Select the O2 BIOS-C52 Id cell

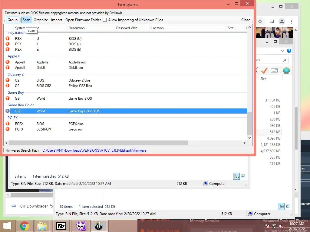click(x=44, y=85)
